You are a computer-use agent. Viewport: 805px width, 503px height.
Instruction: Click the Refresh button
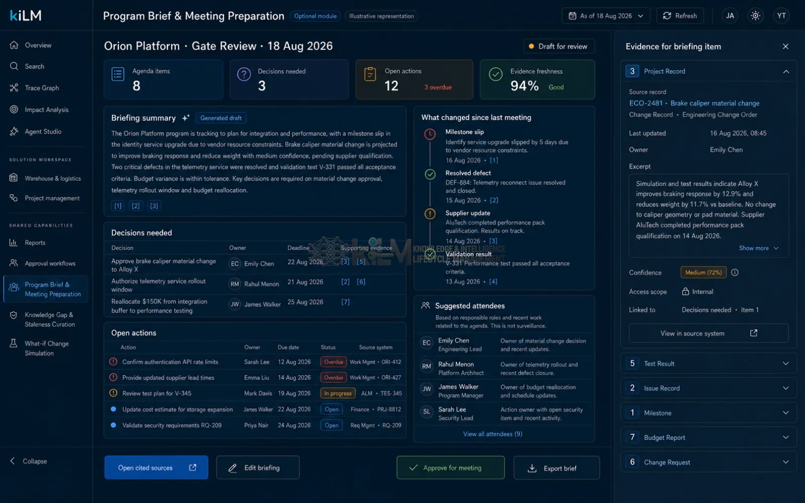click(680, 16)
